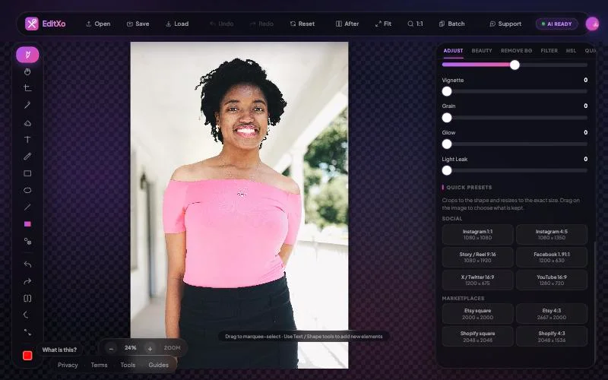Select the Rectangle shape tool

27,173
